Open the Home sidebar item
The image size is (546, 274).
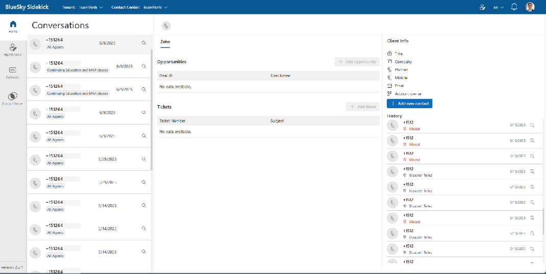[13, 27]
